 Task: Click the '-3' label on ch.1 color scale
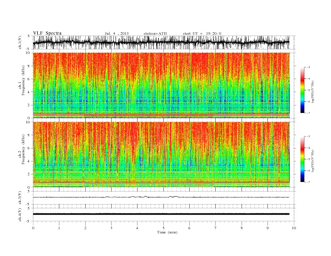pos(308,67)
